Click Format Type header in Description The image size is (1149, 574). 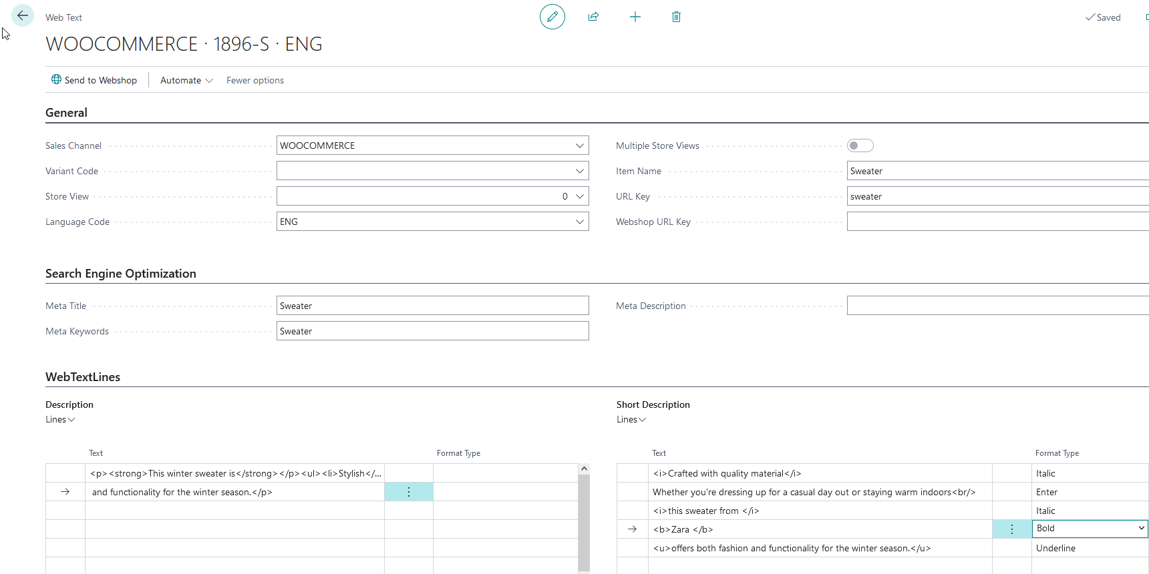pos(458,453)
